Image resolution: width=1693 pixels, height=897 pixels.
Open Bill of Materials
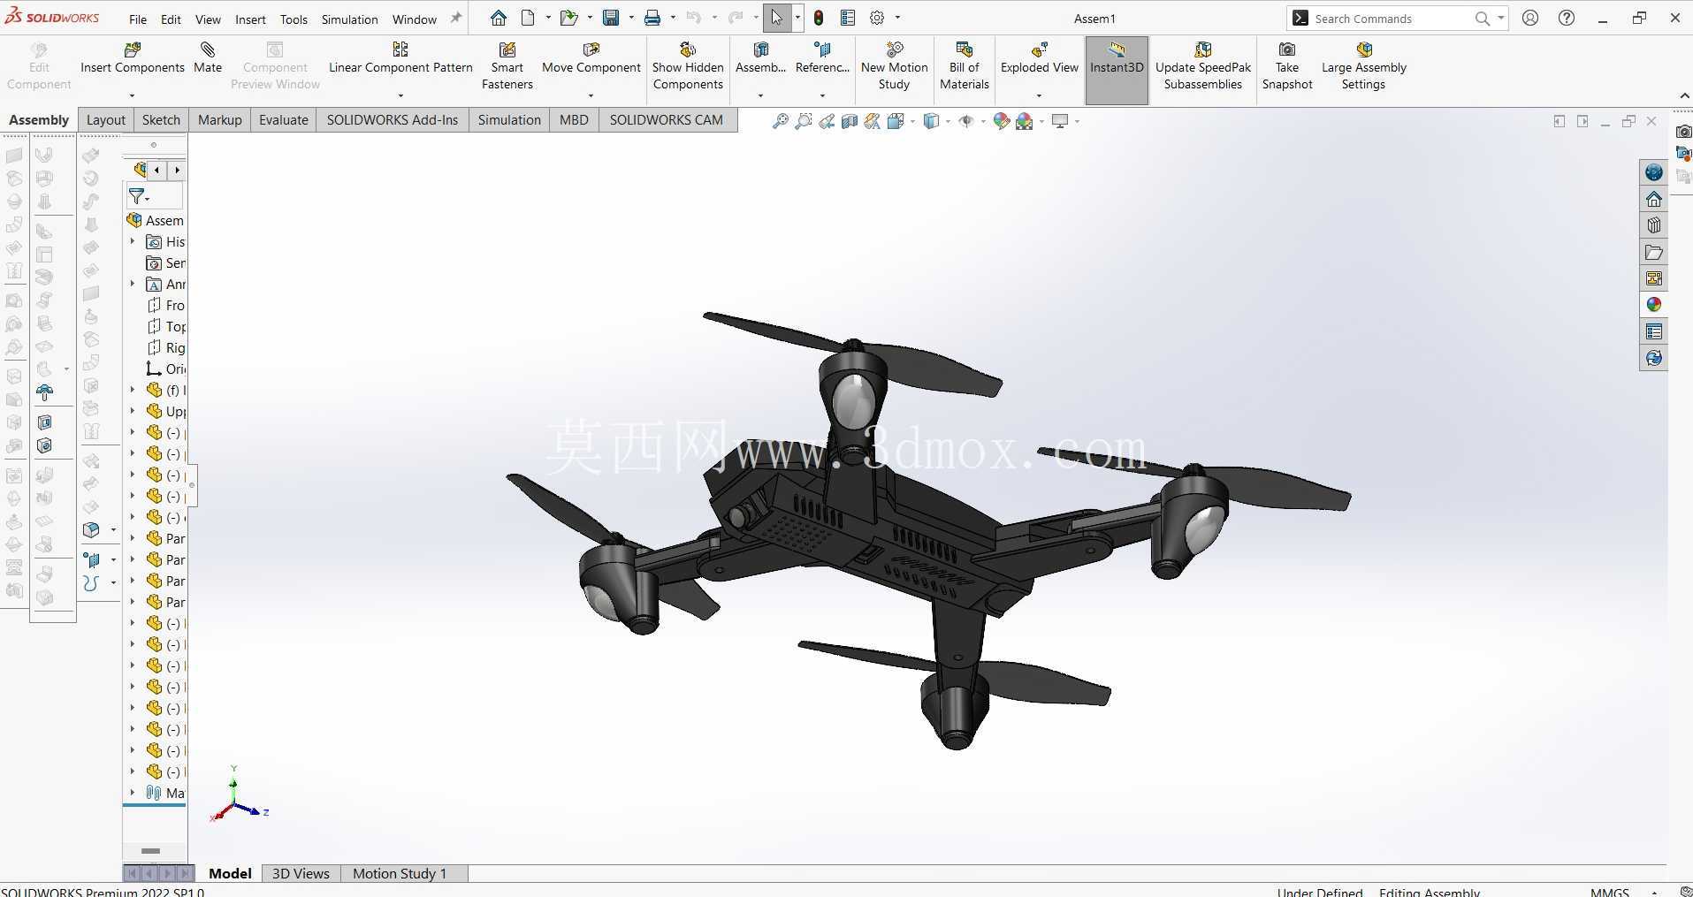point(964,65)
